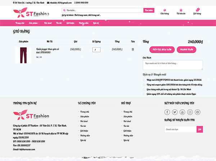This screenshot has width=216, height=161.
Task: Open Tin tức in navigation bar
Action: click(59, 23)
